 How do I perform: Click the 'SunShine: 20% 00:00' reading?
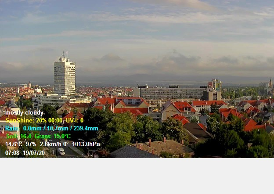tap(34, 121)
